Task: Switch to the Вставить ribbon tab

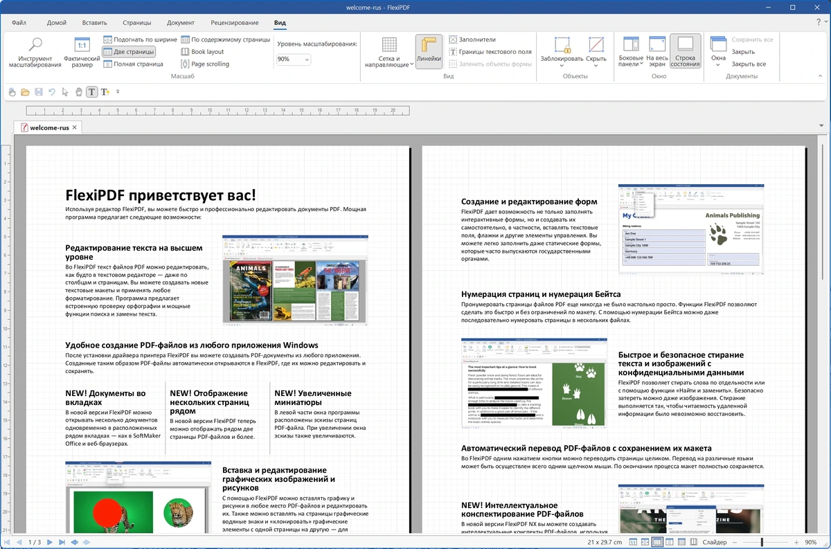Action: 94,23
